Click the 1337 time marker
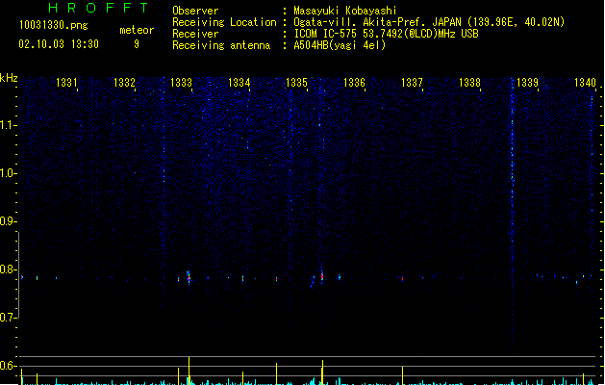Screen dimensions: 605x385 [412, 83]
